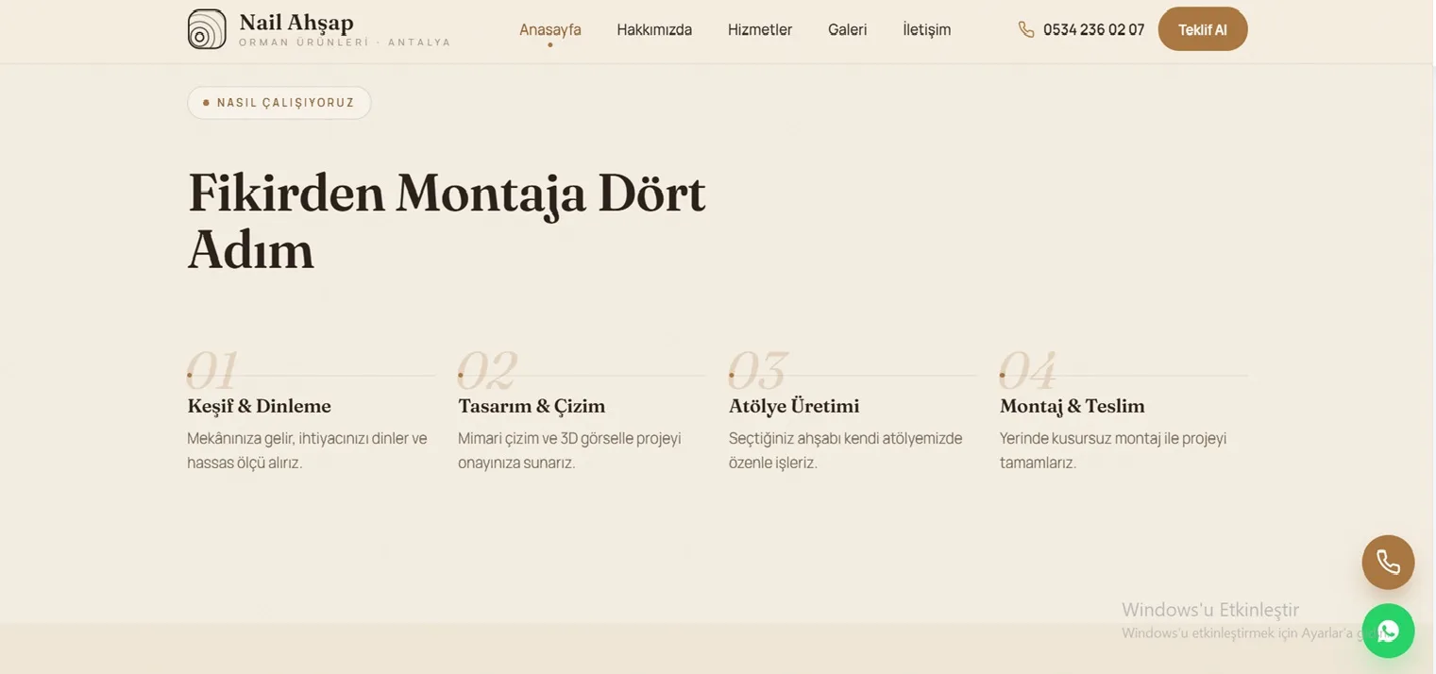
Task: Click the step number 01
Action: (x=212, y=370)
